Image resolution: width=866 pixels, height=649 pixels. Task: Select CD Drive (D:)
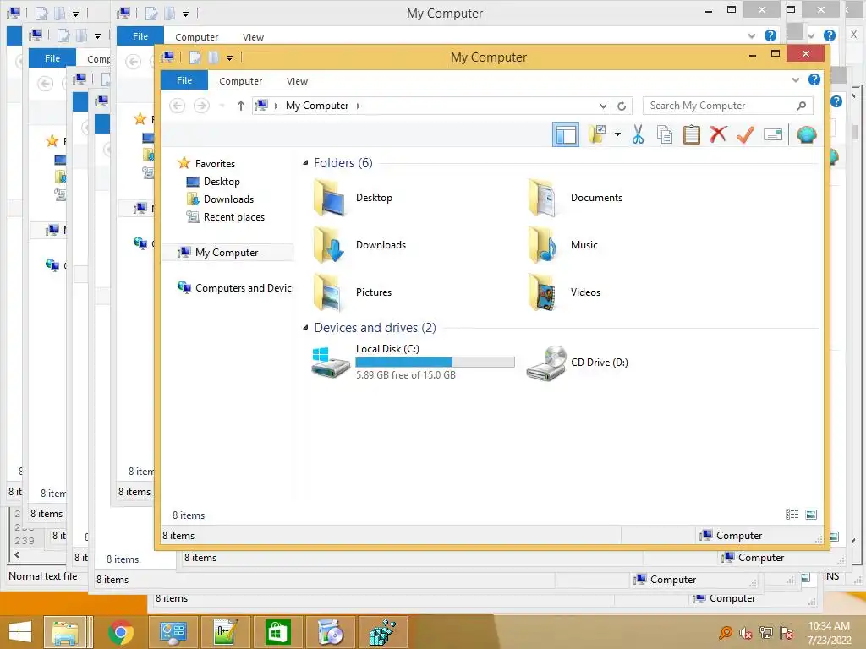[x=577, y=363]
